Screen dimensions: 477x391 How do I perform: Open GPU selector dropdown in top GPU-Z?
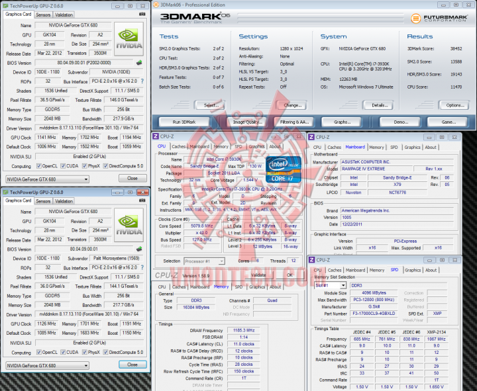point(47,179)
